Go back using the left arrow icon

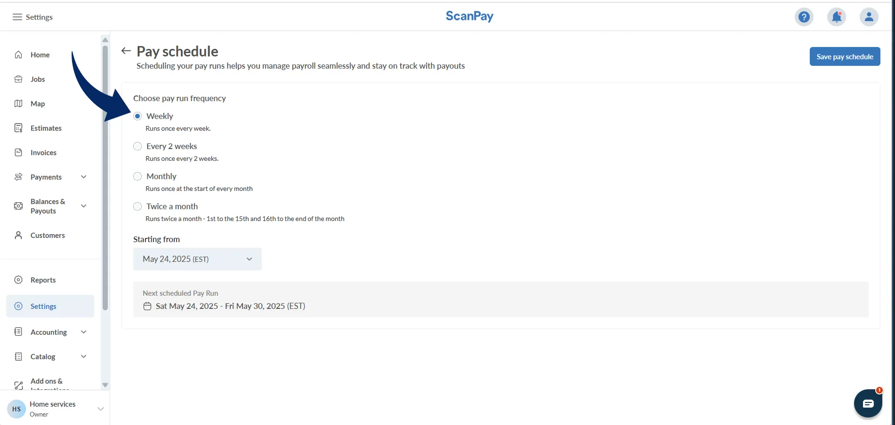(126, 51)
